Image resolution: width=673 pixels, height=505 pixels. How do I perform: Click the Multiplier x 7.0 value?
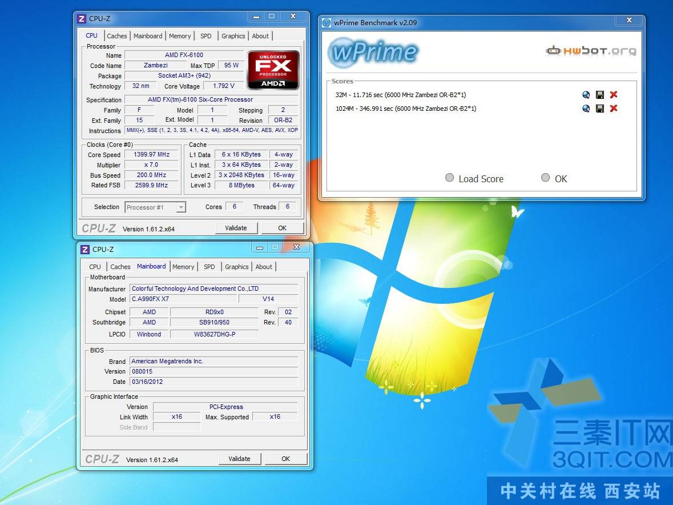point(151,165)
